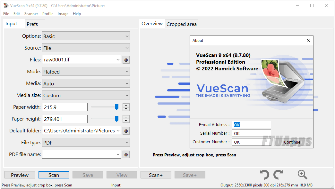Increase Paper height with up stepper arrow
This screenshot has height=189, width=335.
(126, 117)
